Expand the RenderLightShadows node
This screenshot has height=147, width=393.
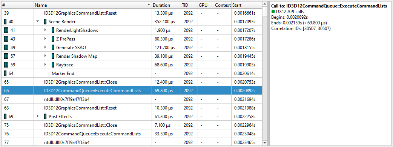[45, 30]
